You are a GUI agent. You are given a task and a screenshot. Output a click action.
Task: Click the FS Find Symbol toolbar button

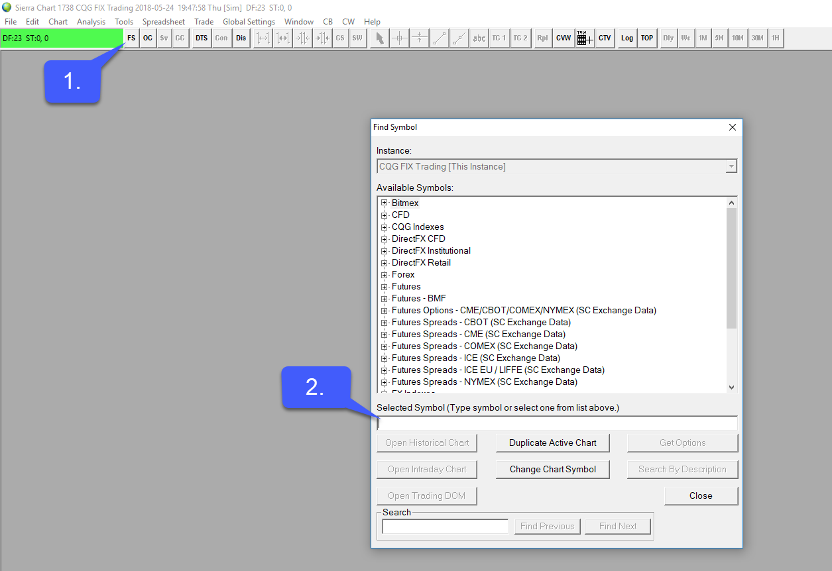tap(131, 38)
